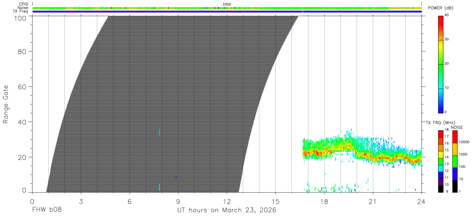The image size is (474, 218).
Task: Click the NOISE legend title
Action: tap(457, 127)
